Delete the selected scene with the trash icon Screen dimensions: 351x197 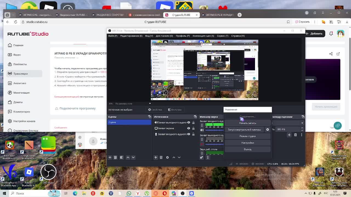(x=115, y=157)
